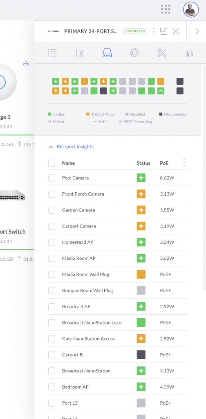The image size is (206, 419).
Task: Sort by the Status column header
Action: [x=143, y=163]
